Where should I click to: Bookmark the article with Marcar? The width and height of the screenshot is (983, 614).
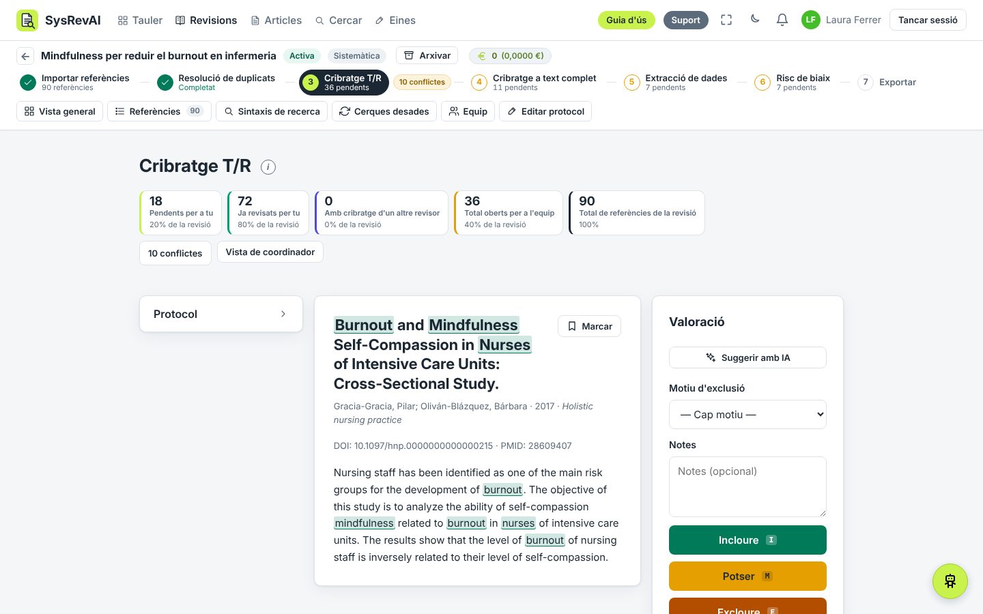pos(590,326)
